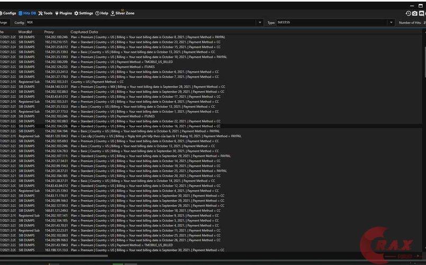Image resolution: width=426 pixels, height=265 pixels.
Task: Select the row with proxy 168.81.121.249
Action: coord(211,210)
